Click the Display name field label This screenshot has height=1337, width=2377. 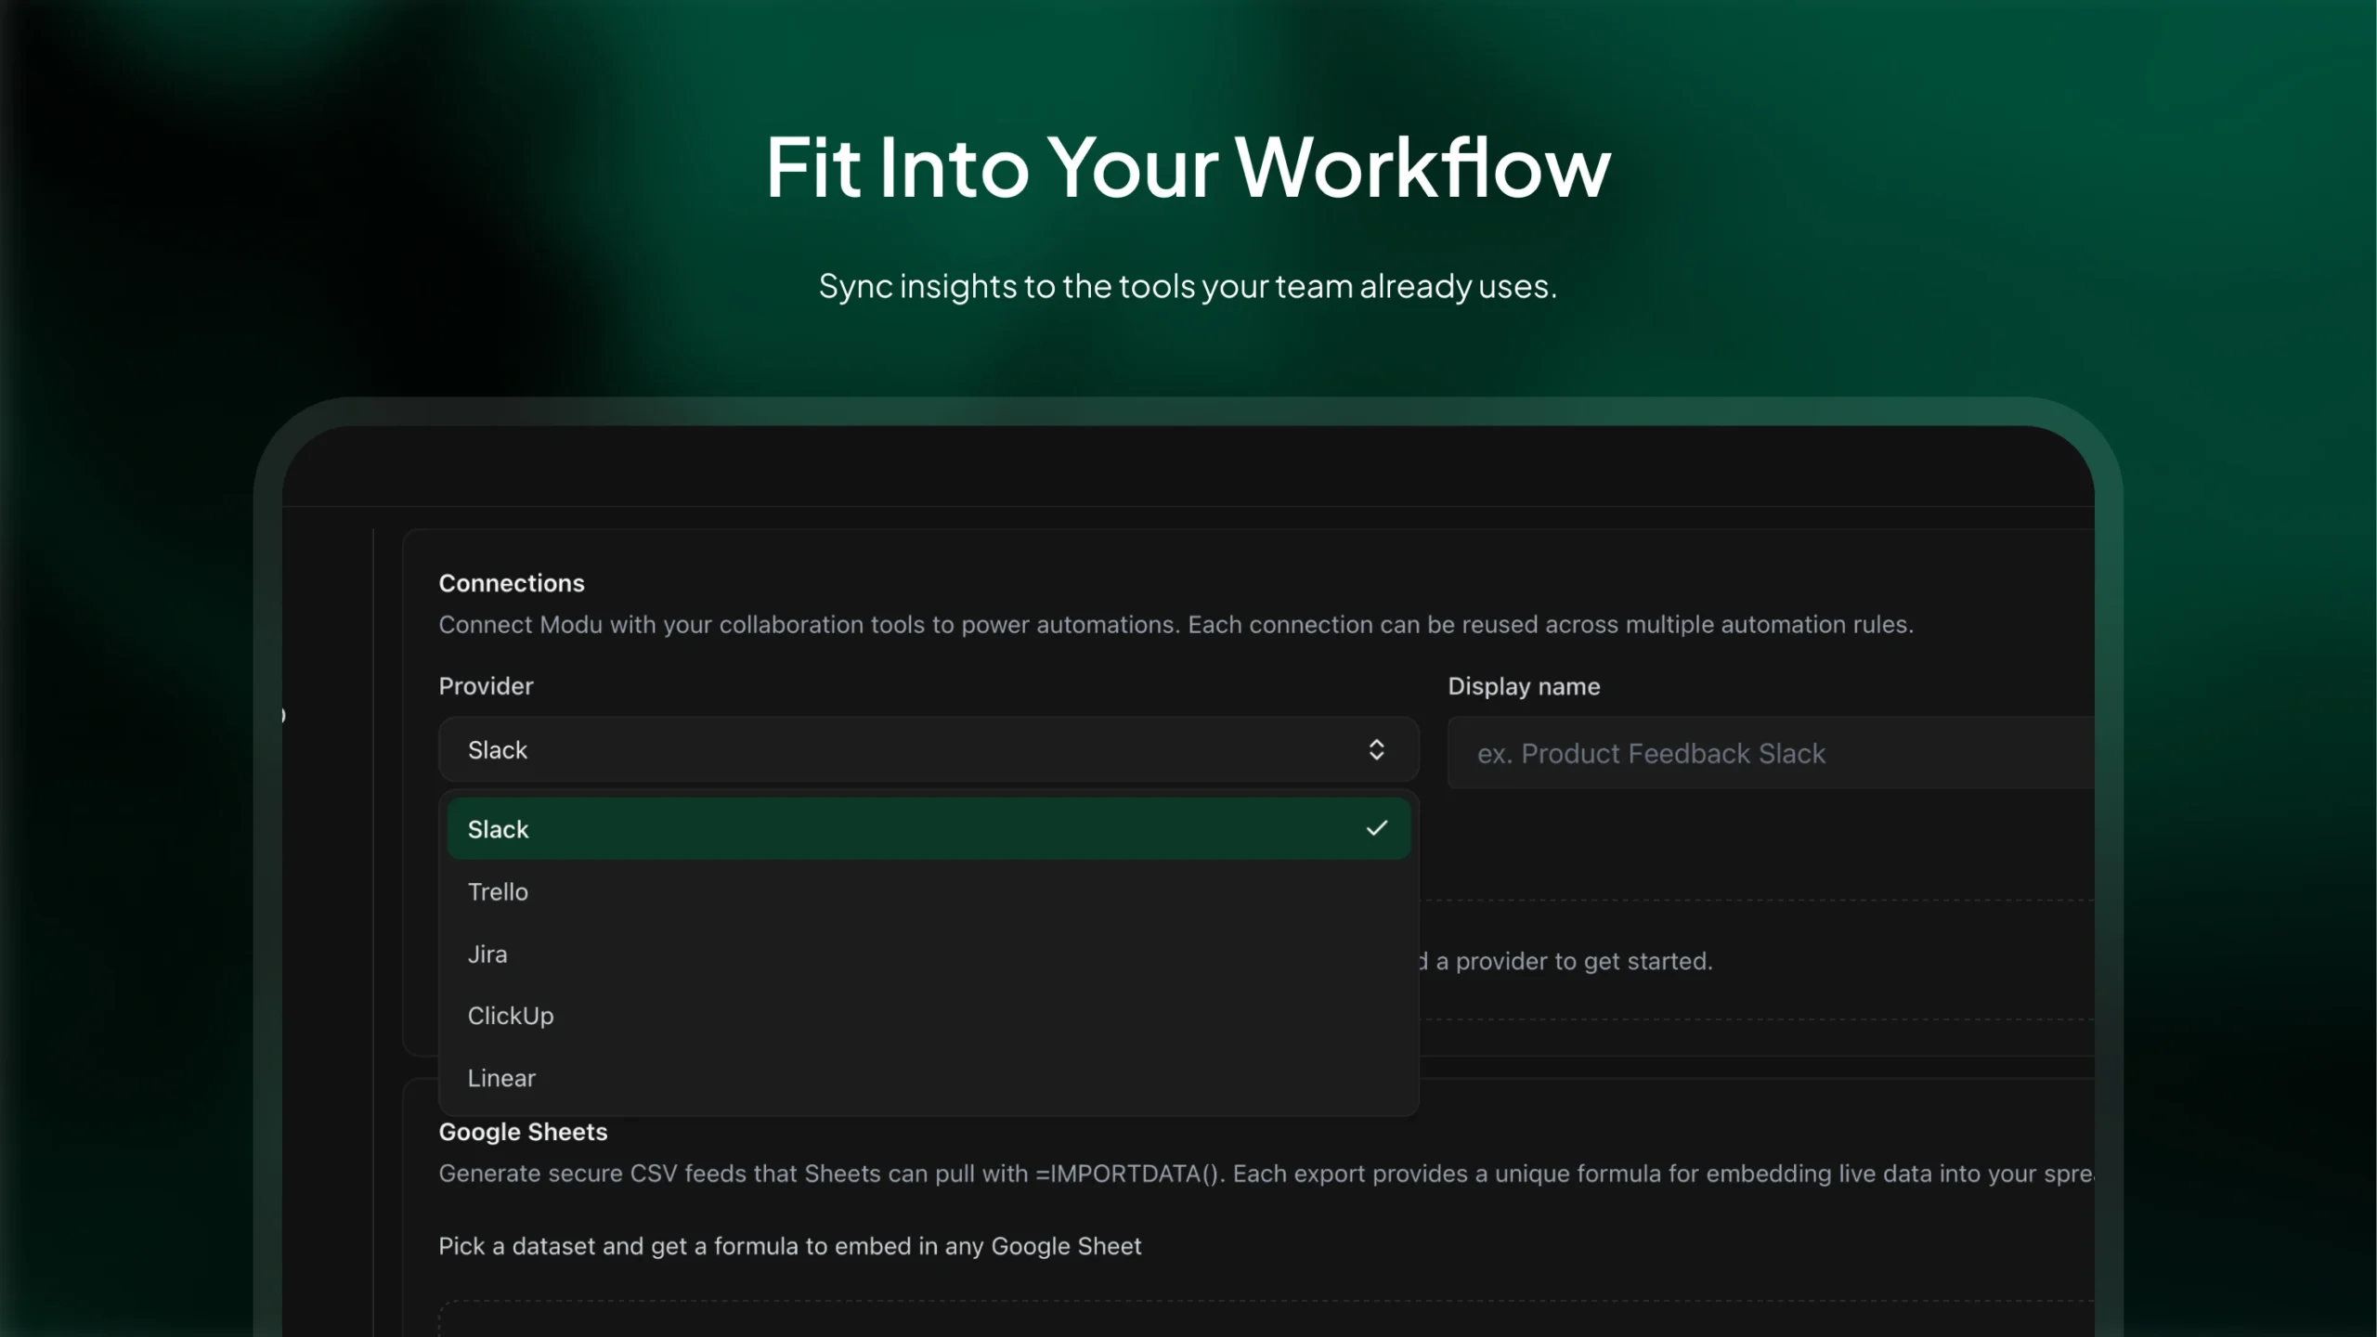(x=1524, y=686)
